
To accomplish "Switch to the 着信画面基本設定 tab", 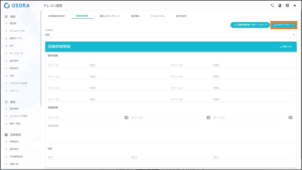I will click(x=57, y=16).
